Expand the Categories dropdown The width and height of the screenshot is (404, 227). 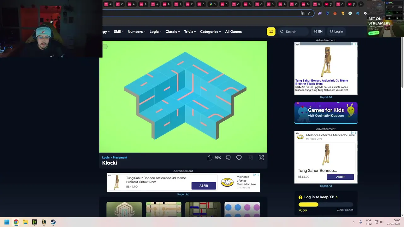pos(211,32)
